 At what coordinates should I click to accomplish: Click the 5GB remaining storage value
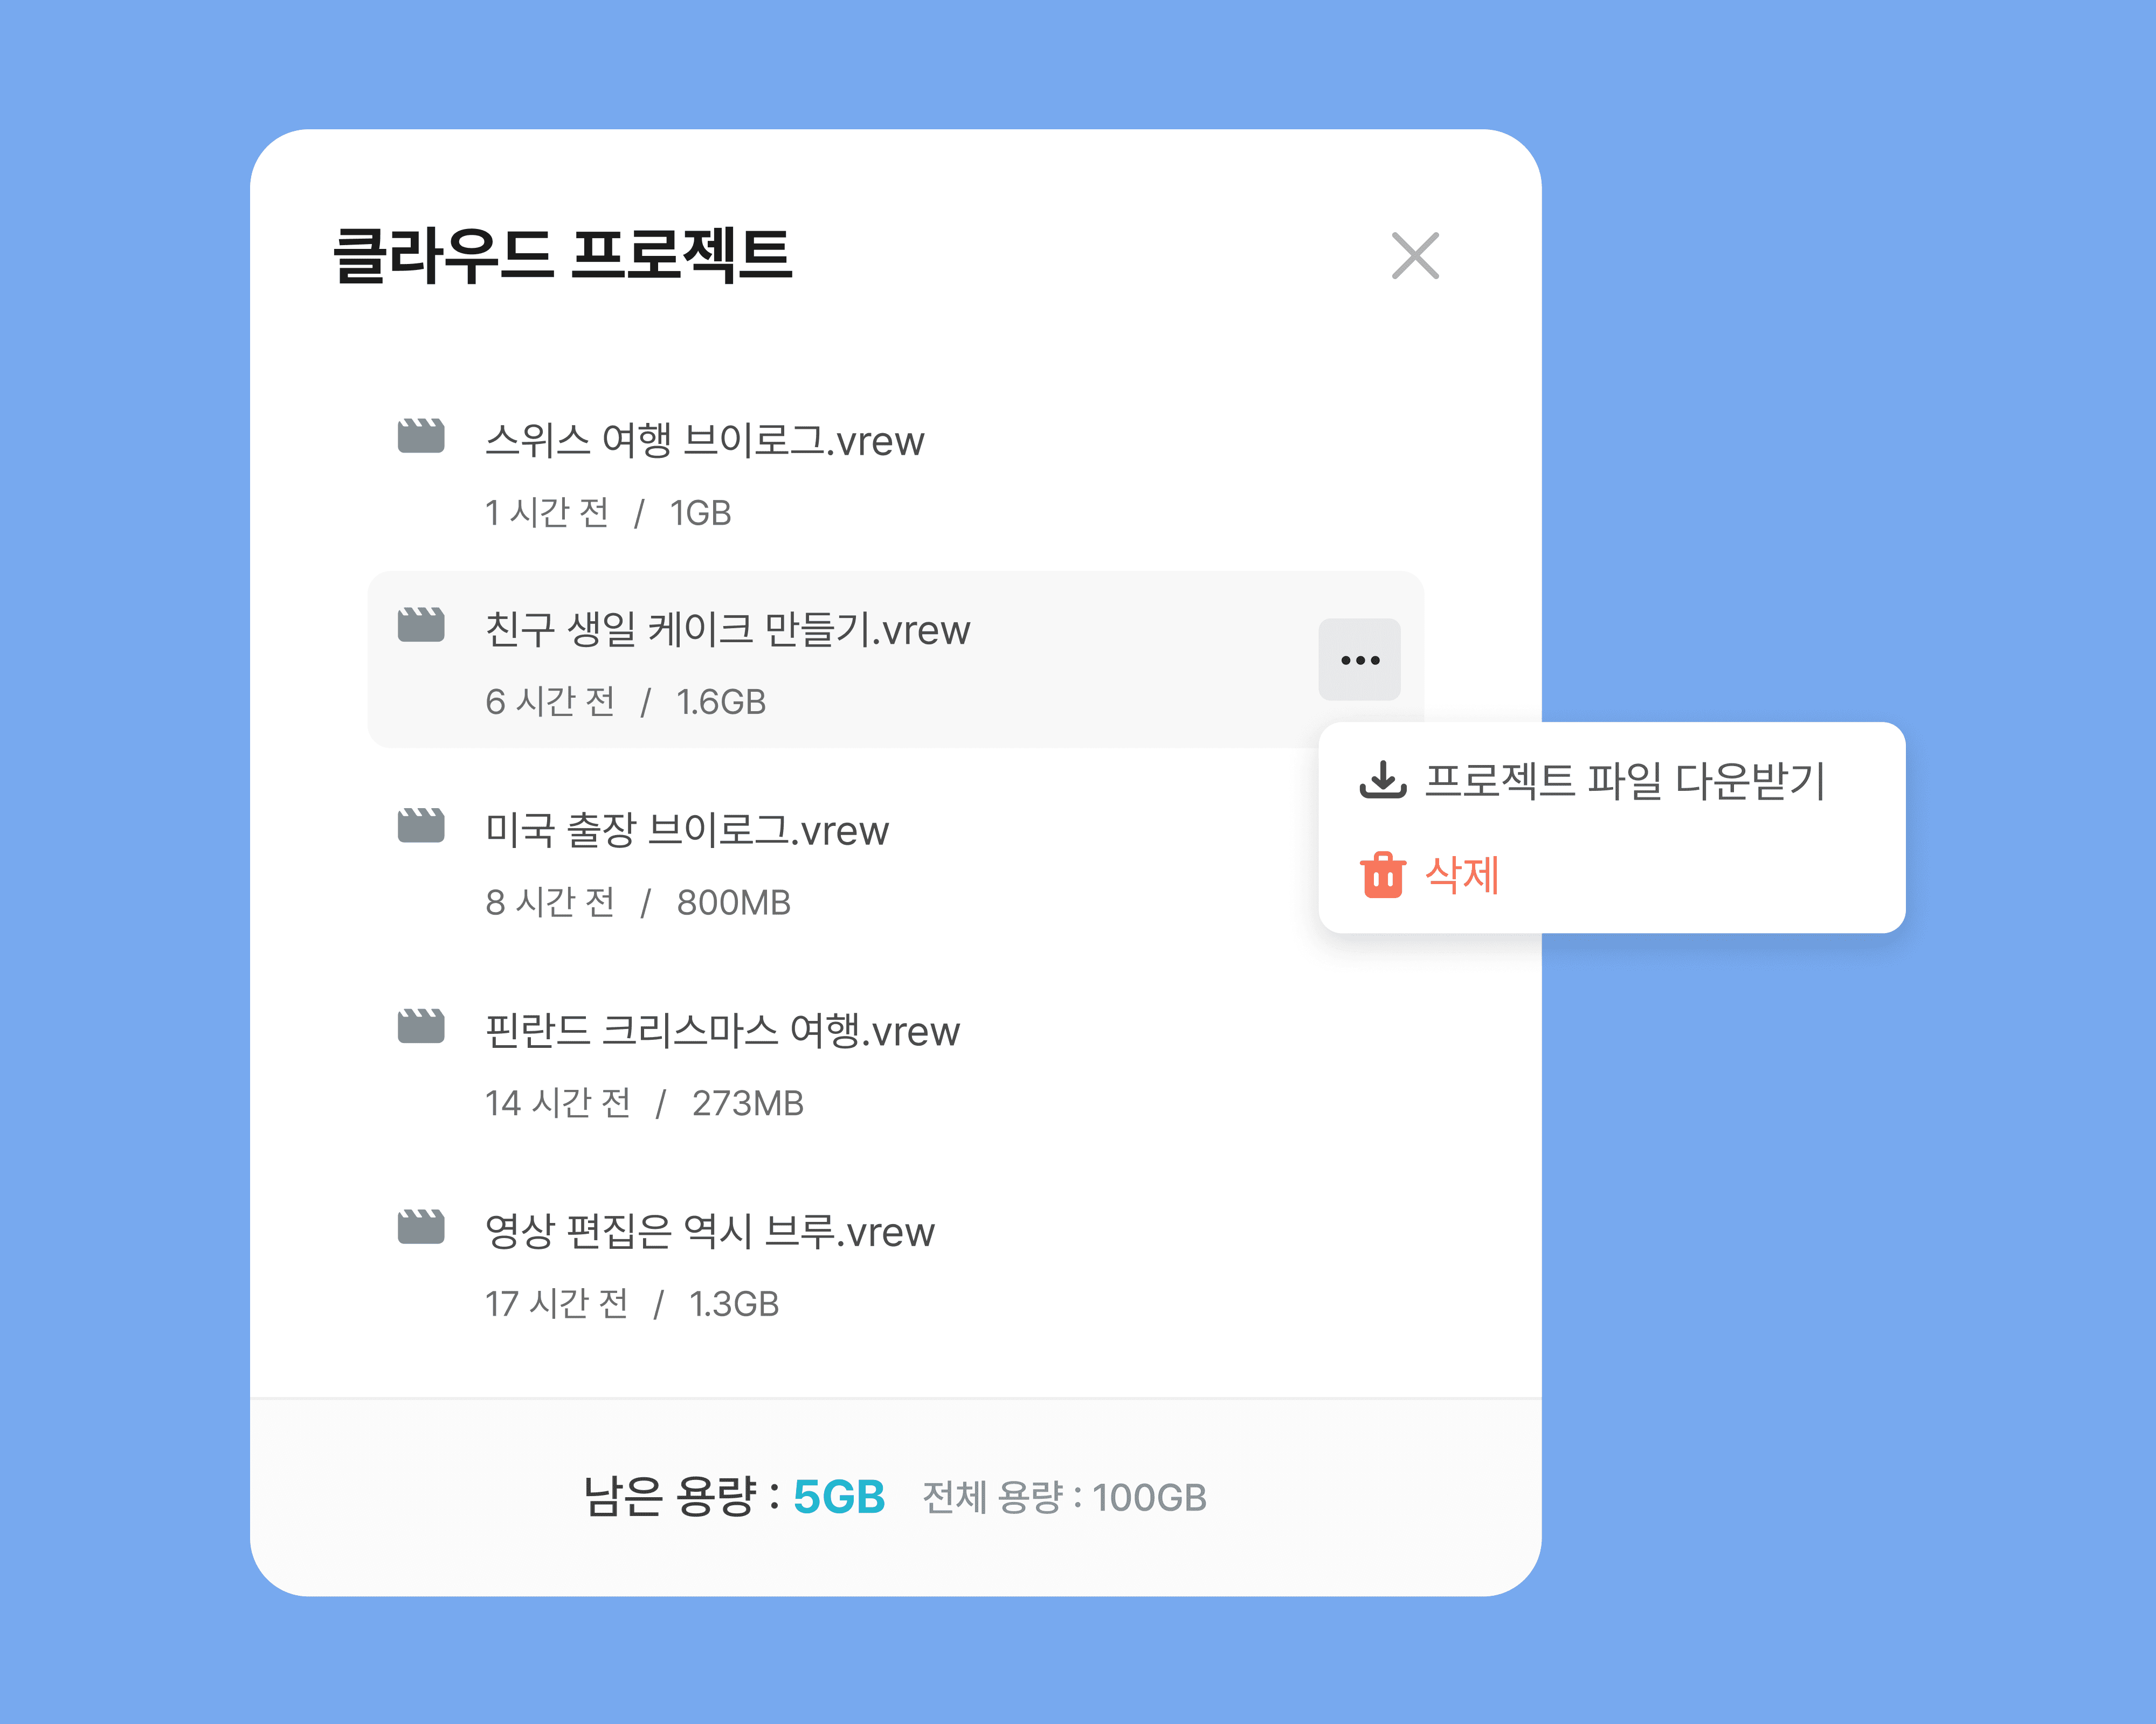point(839,1497)
